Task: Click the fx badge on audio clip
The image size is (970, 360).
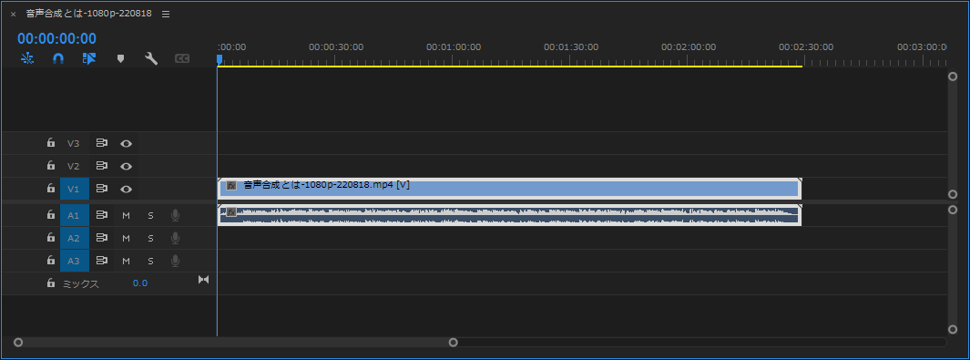Action: point(231,211)
